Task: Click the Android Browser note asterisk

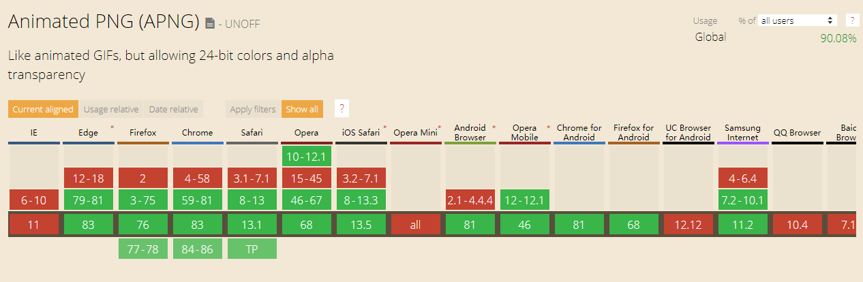Action: tap(494, 127)
